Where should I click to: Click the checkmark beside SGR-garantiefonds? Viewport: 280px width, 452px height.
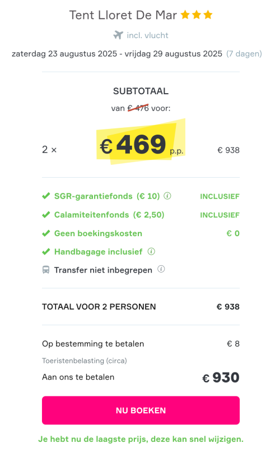click(46, 196)
